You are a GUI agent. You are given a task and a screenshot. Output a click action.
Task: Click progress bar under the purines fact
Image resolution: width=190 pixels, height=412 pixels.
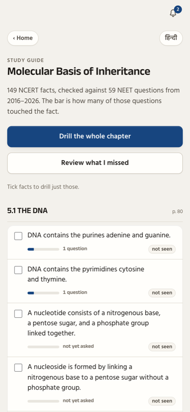(43, 249)
